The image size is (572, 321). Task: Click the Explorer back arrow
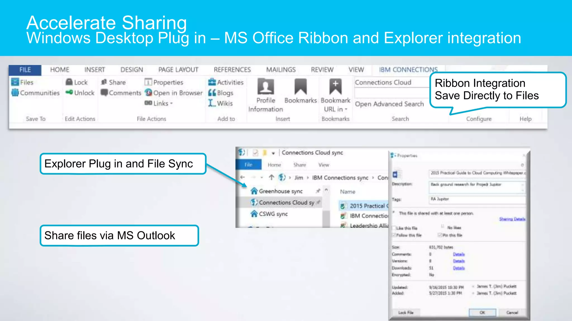tap(242, 177)
